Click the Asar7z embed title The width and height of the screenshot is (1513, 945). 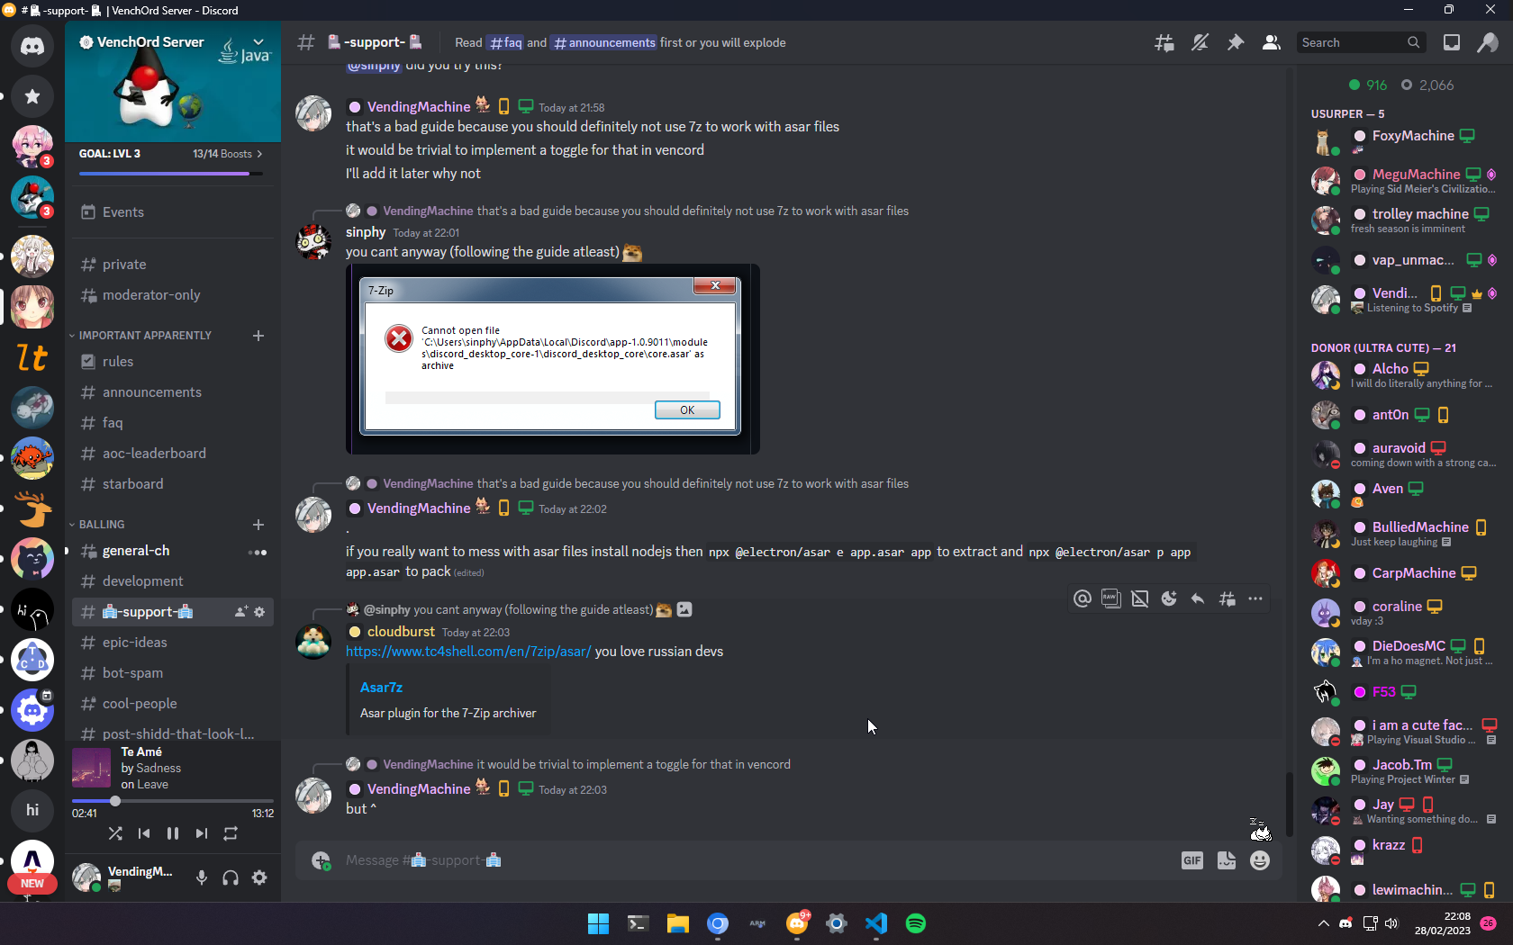(x=381, y=688)
